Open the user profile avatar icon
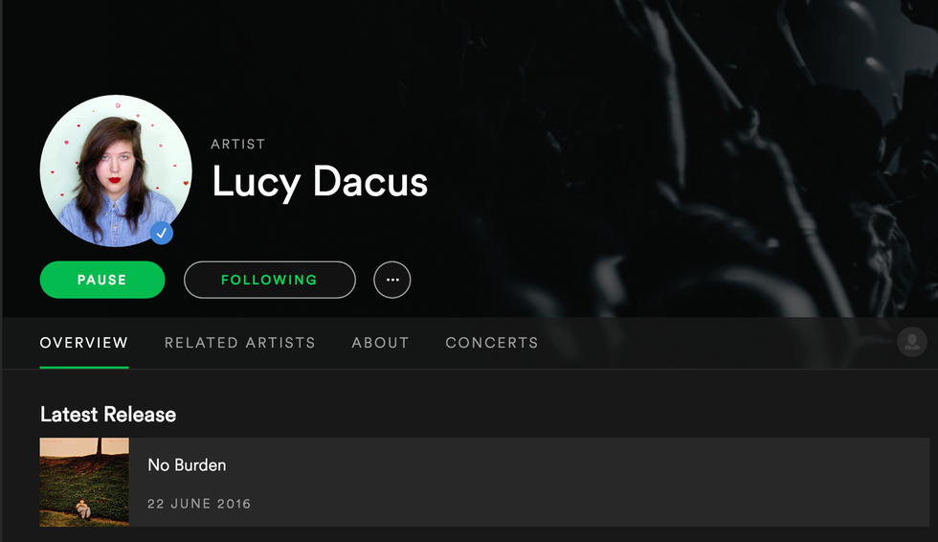This screenshot has width=938, height=542. [x=911, y=342]
